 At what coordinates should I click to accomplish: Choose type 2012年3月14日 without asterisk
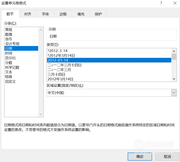[109, 79]
